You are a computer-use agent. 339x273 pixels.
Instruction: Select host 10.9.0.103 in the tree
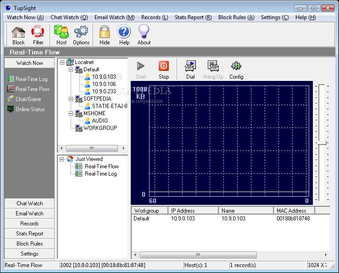tap(104, 77)
